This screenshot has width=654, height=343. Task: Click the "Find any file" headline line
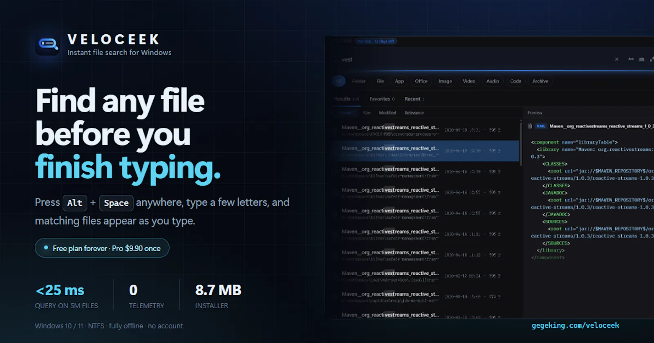click(x=120, y=101)
